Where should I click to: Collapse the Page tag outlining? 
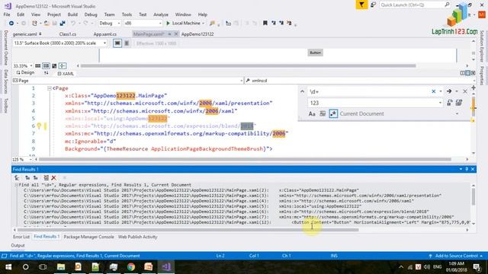[x=49, y=88]
